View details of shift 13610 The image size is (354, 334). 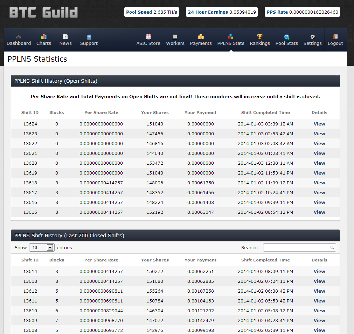[319, 311]
